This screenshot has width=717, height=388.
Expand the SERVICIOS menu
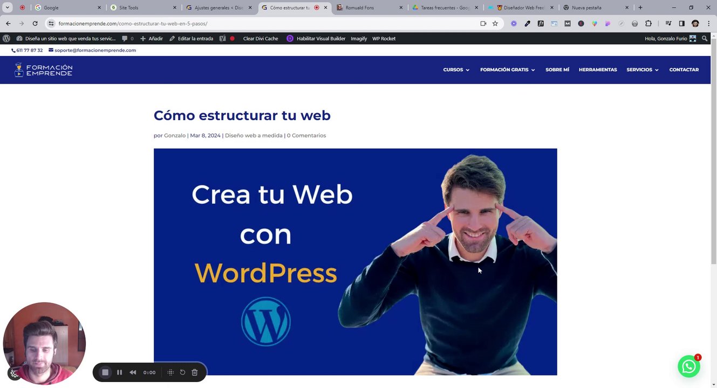tap(643, 70)
